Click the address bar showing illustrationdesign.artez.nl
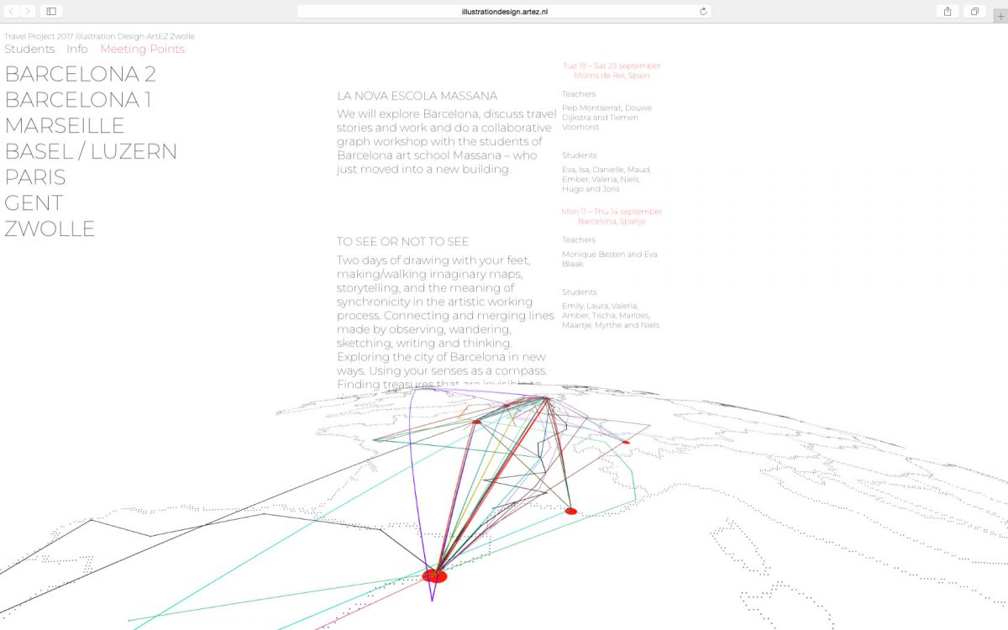The height and width of the screenshot is (630, 1008). tap(504, 11)
